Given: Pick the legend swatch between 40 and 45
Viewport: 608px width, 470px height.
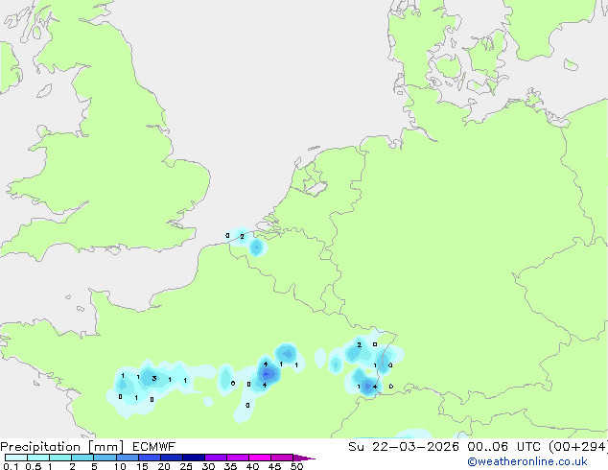Looking at the screenshot, I should point(260,458).
